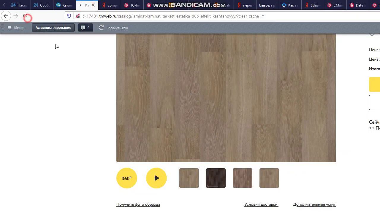Click the large laminate product image
The width and height of the screenshot is (380, 214).
pos(226,98)
